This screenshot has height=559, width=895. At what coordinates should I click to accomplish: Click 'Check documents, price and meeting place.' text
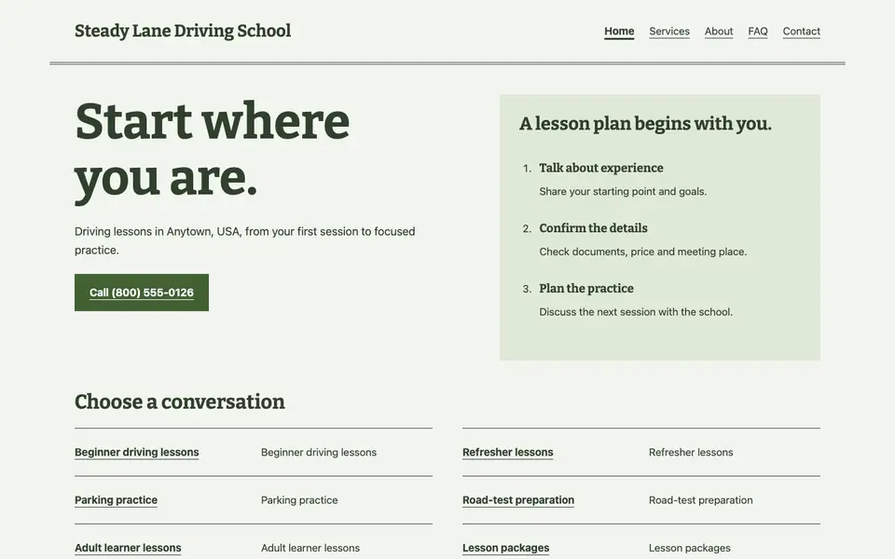pos(642,252)
